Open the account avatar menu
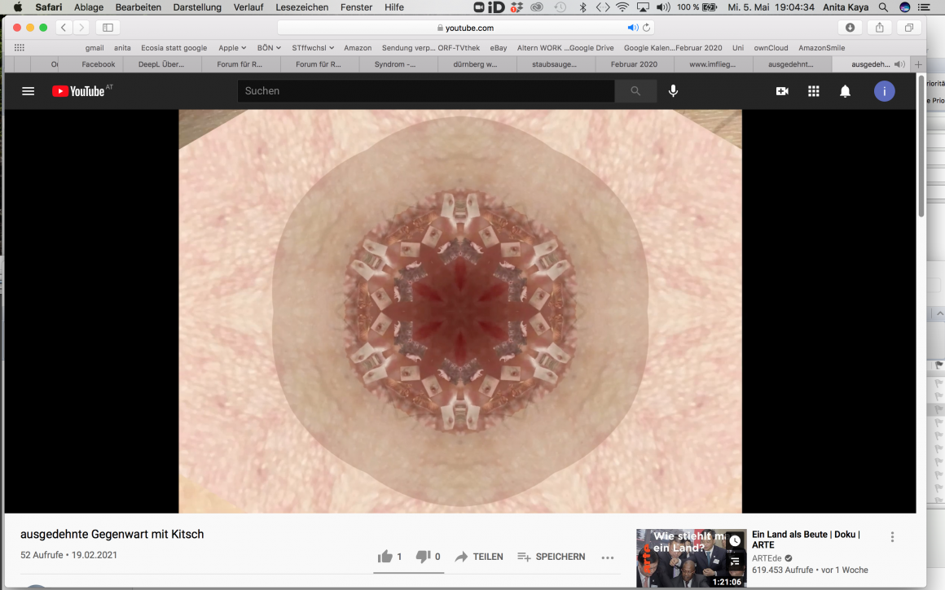Screen dimensions: 945x590 [884, 91]
